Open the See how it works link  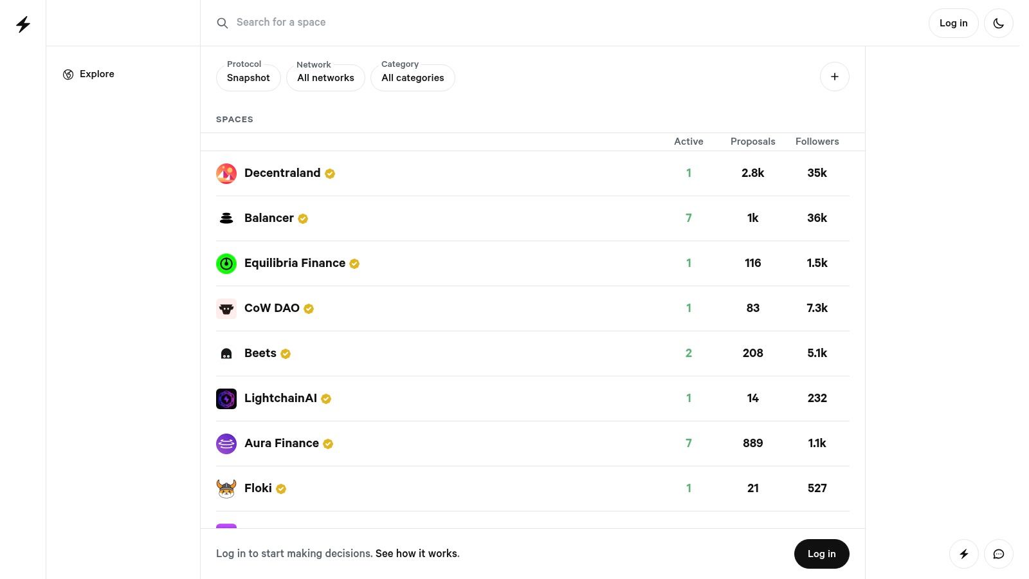click(417, 553)
